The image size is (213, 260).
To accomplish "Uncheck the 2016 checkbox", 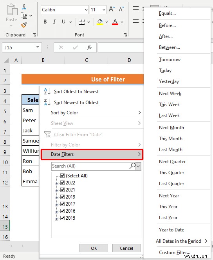I will (x=62, y=211).
